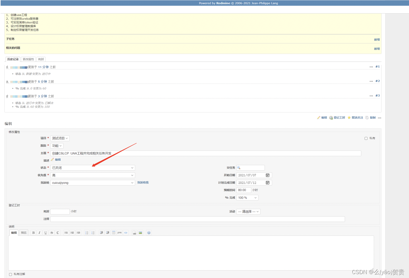This screenshot has width=409, height=278.
Task: Apply underline formatting in editor toolbar
Action: coord(46,233)
